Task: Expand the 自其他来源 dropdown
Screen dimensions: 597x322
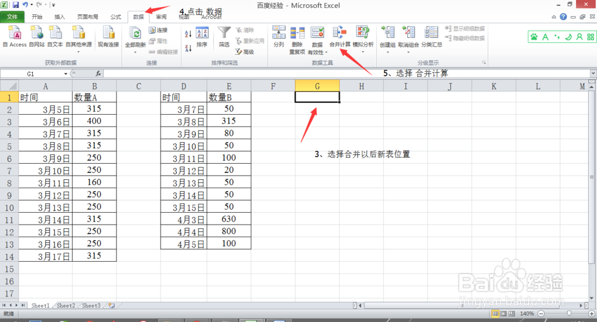Action: click(78, 52)
